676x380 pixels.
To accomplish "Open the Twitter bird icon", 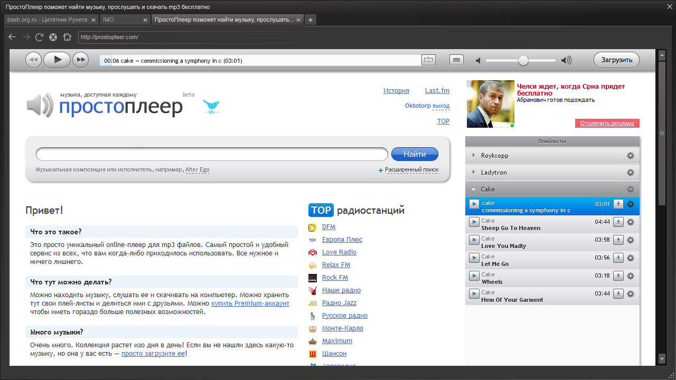I will click(x=212, y=106).
